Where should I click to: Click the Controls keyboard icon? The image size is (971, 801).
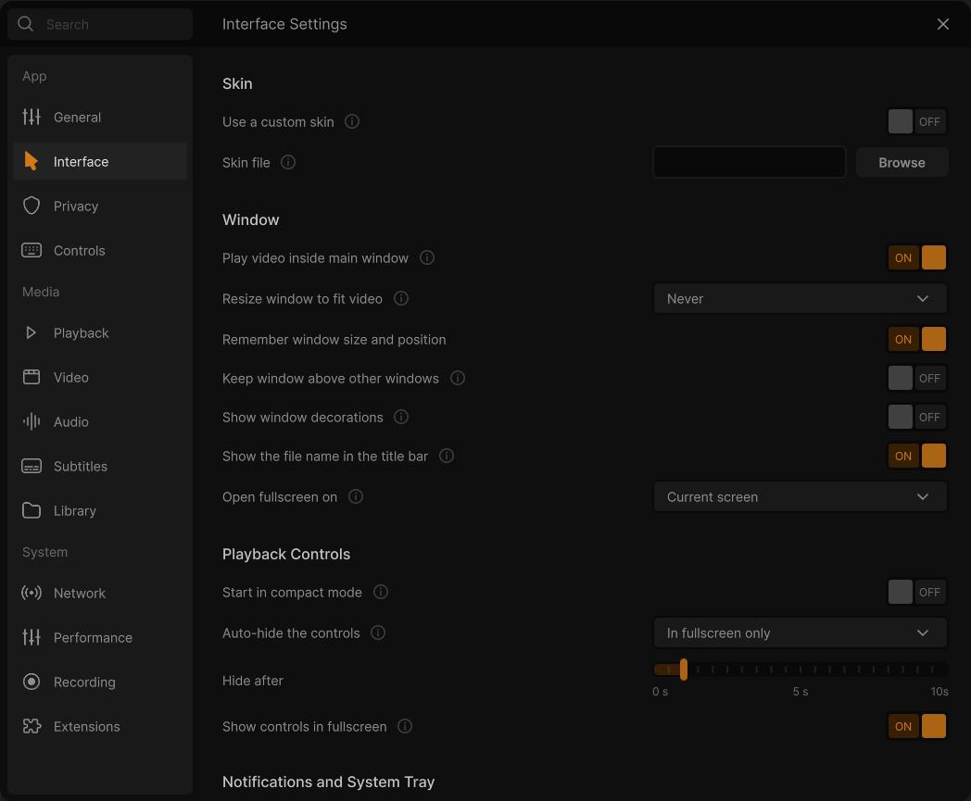32,250
